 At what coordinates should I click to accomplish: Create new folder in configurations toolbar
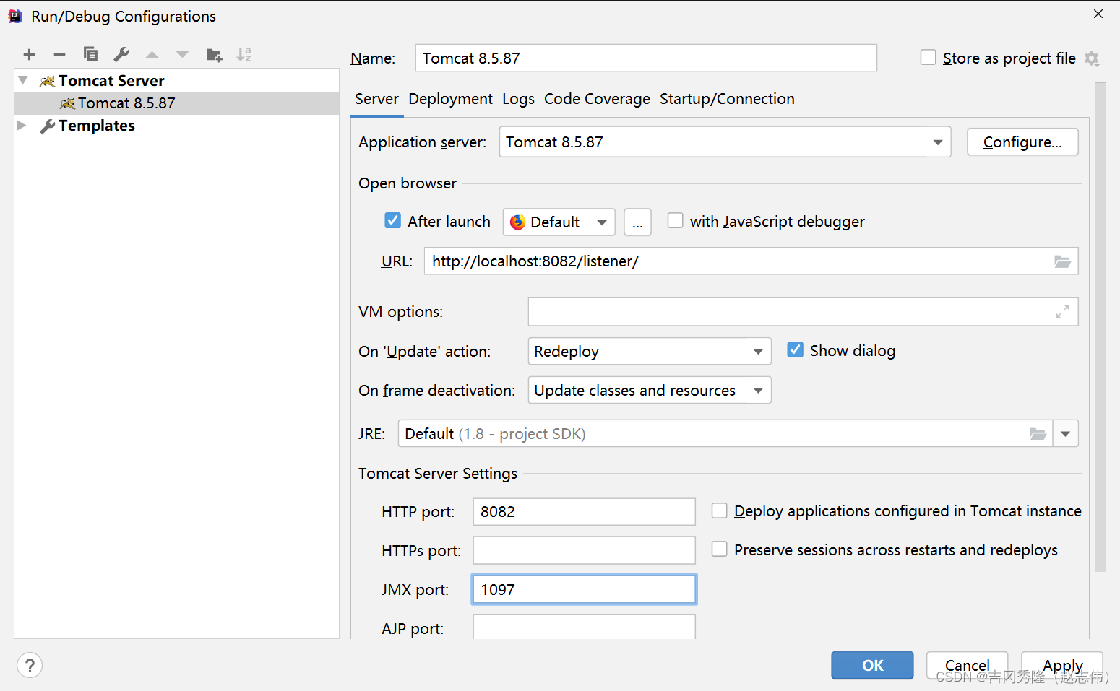214,55
